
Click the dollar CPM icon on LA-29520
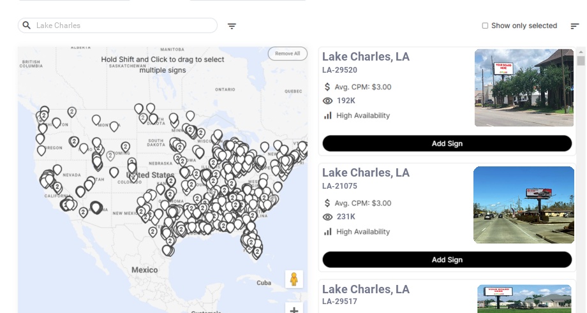pyautogui.click(x=327, y=87)
